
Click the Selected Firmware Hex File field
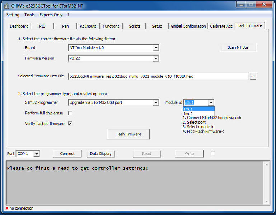[158, 76]
